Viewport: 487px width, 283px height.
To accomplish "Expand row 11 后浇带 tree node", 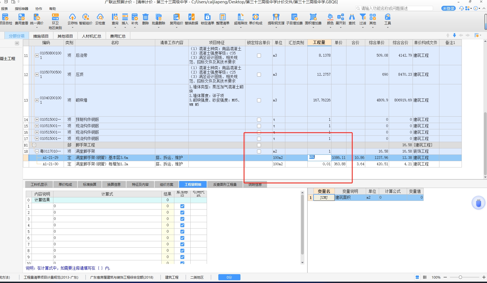I will (37, 55).
